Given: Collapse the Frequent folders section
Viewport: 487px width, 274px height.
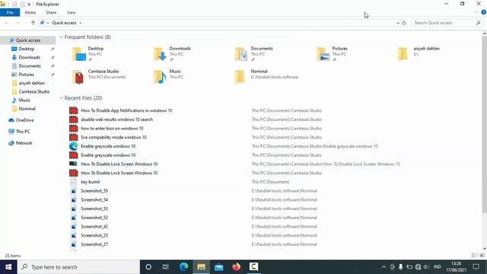Looking at the screenshot, I should pos(61,37).
